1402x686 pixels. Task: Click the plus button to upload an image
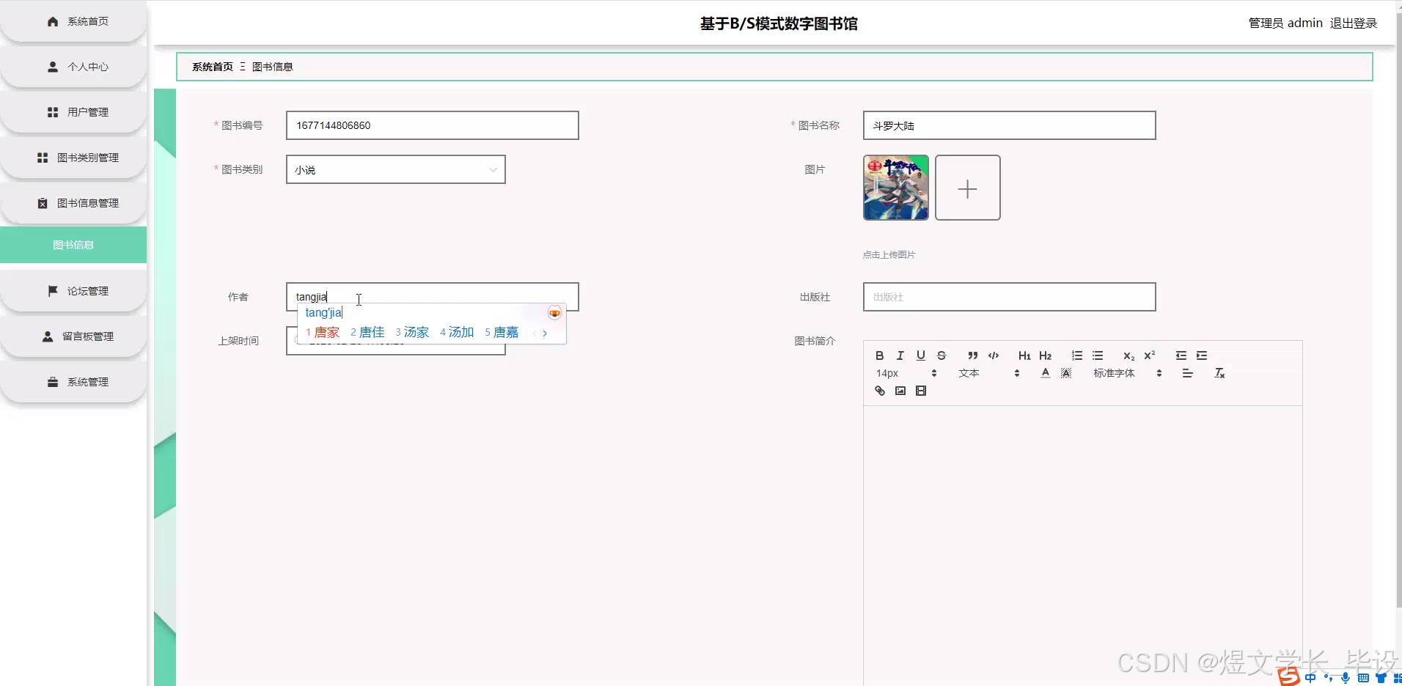click(x=967, y=188)
